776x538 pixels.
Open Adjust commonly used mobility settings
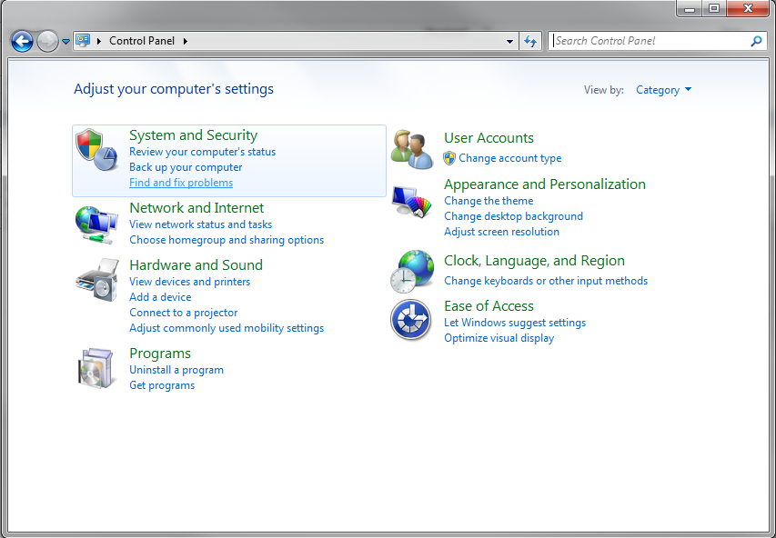[x=227, y=328]
